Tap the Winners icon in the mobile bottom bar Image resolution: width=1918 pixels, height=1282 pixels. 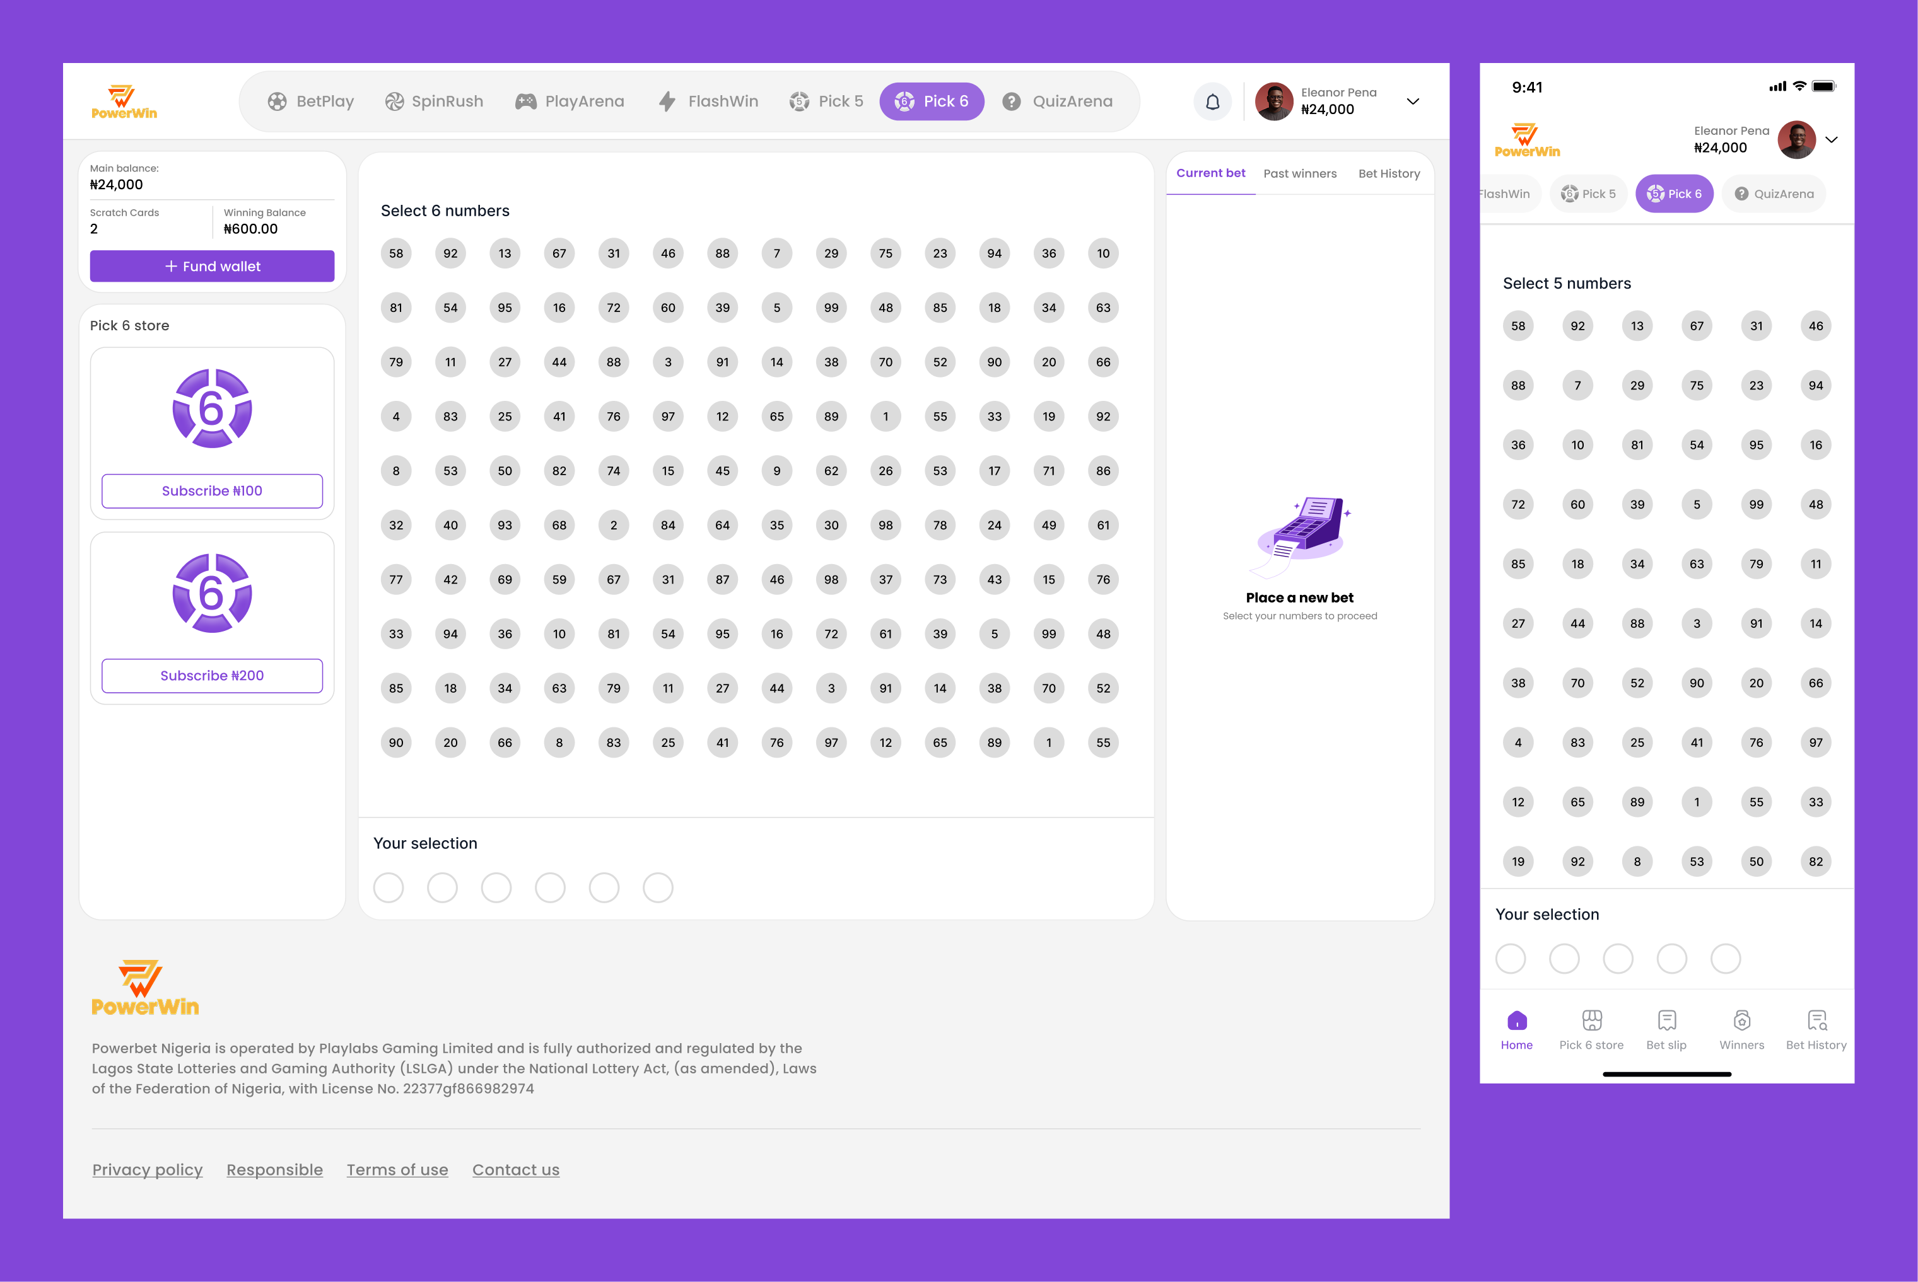[1741, 1020]
